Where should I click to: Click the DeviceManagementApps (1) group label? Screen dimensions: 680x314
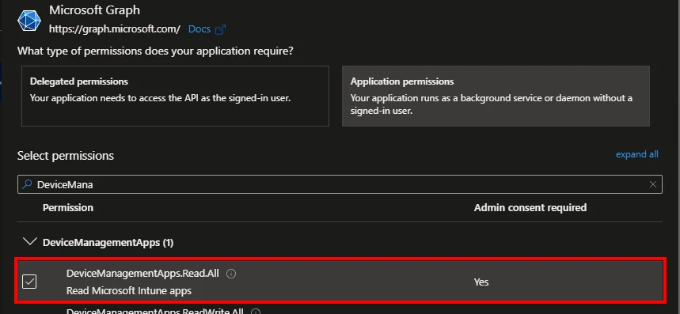click(108, 243)
